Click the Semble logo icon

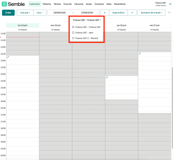4,4
